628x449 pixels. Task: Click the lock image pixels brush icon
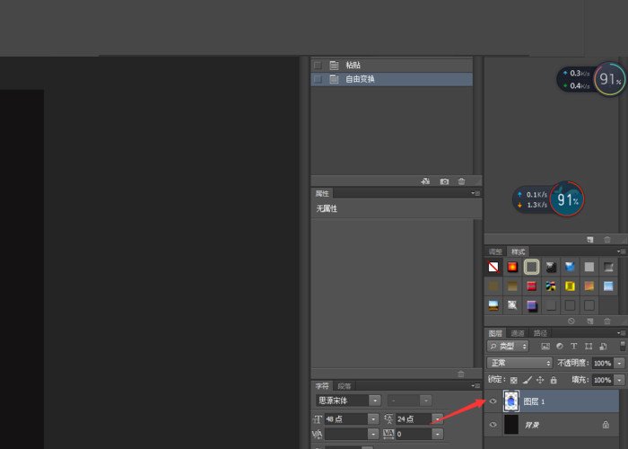(527, 380)
